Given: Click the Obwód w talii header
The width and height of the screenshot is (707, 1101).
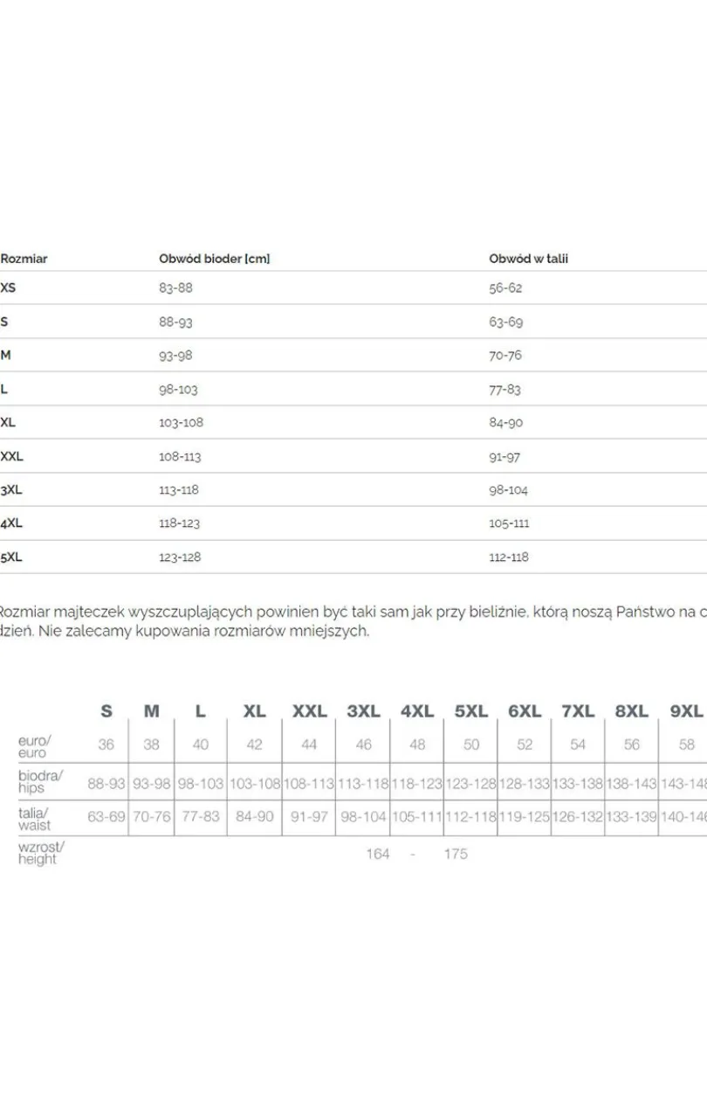Looking at the screenshot, I should [529, 259].
